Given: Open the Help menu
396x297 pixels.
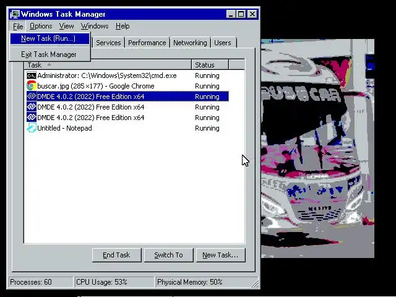Looking at the screenshot, I should pos(123,26).
